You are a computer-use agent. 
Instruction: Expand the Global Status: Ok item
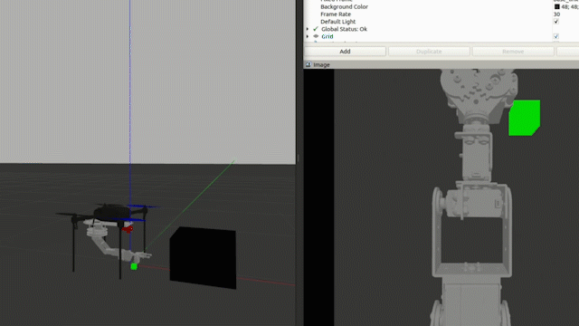click(x=308, y=29)
